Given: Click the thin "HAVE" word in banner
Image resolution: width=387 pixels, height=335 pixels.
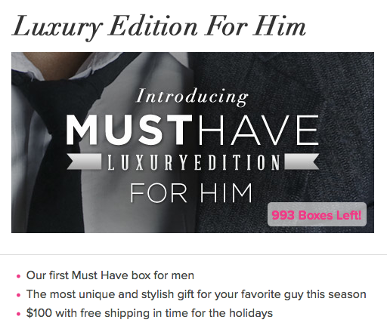Looking at the screenshot, I should (259, 130).
